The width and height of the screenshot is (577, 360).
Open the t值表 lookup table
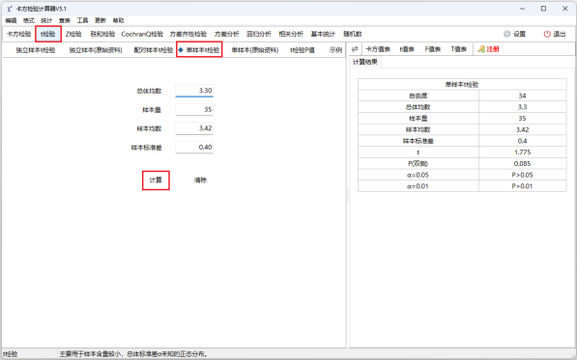click(x=407, y=49)
